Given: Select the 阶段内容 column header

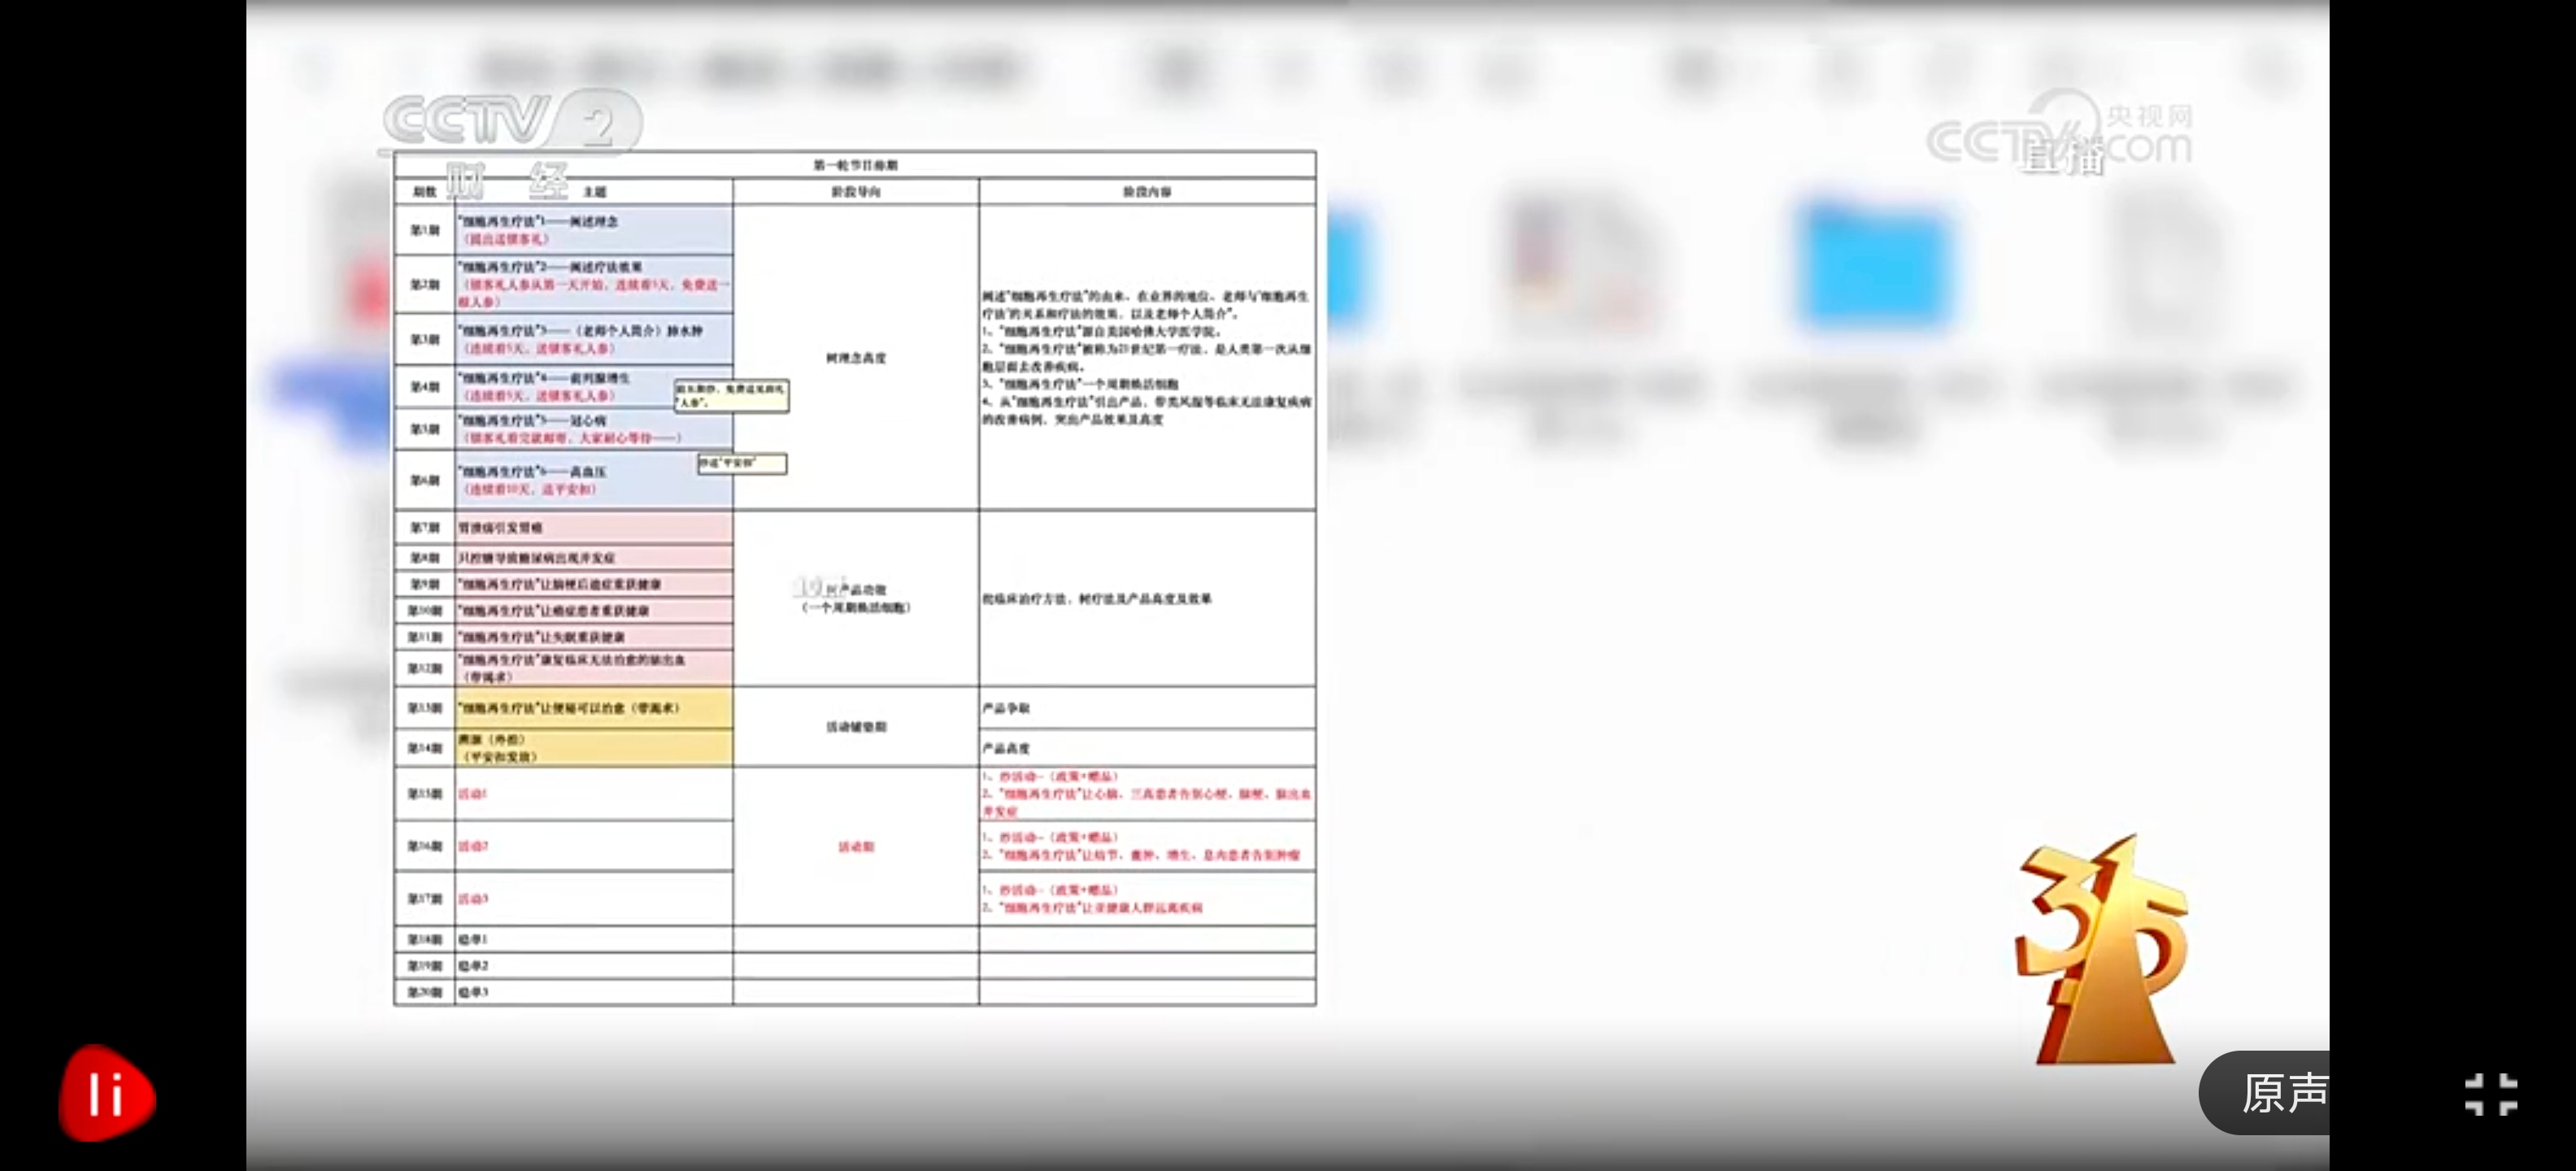Looking at the screenshot, I should [1146, 191].
